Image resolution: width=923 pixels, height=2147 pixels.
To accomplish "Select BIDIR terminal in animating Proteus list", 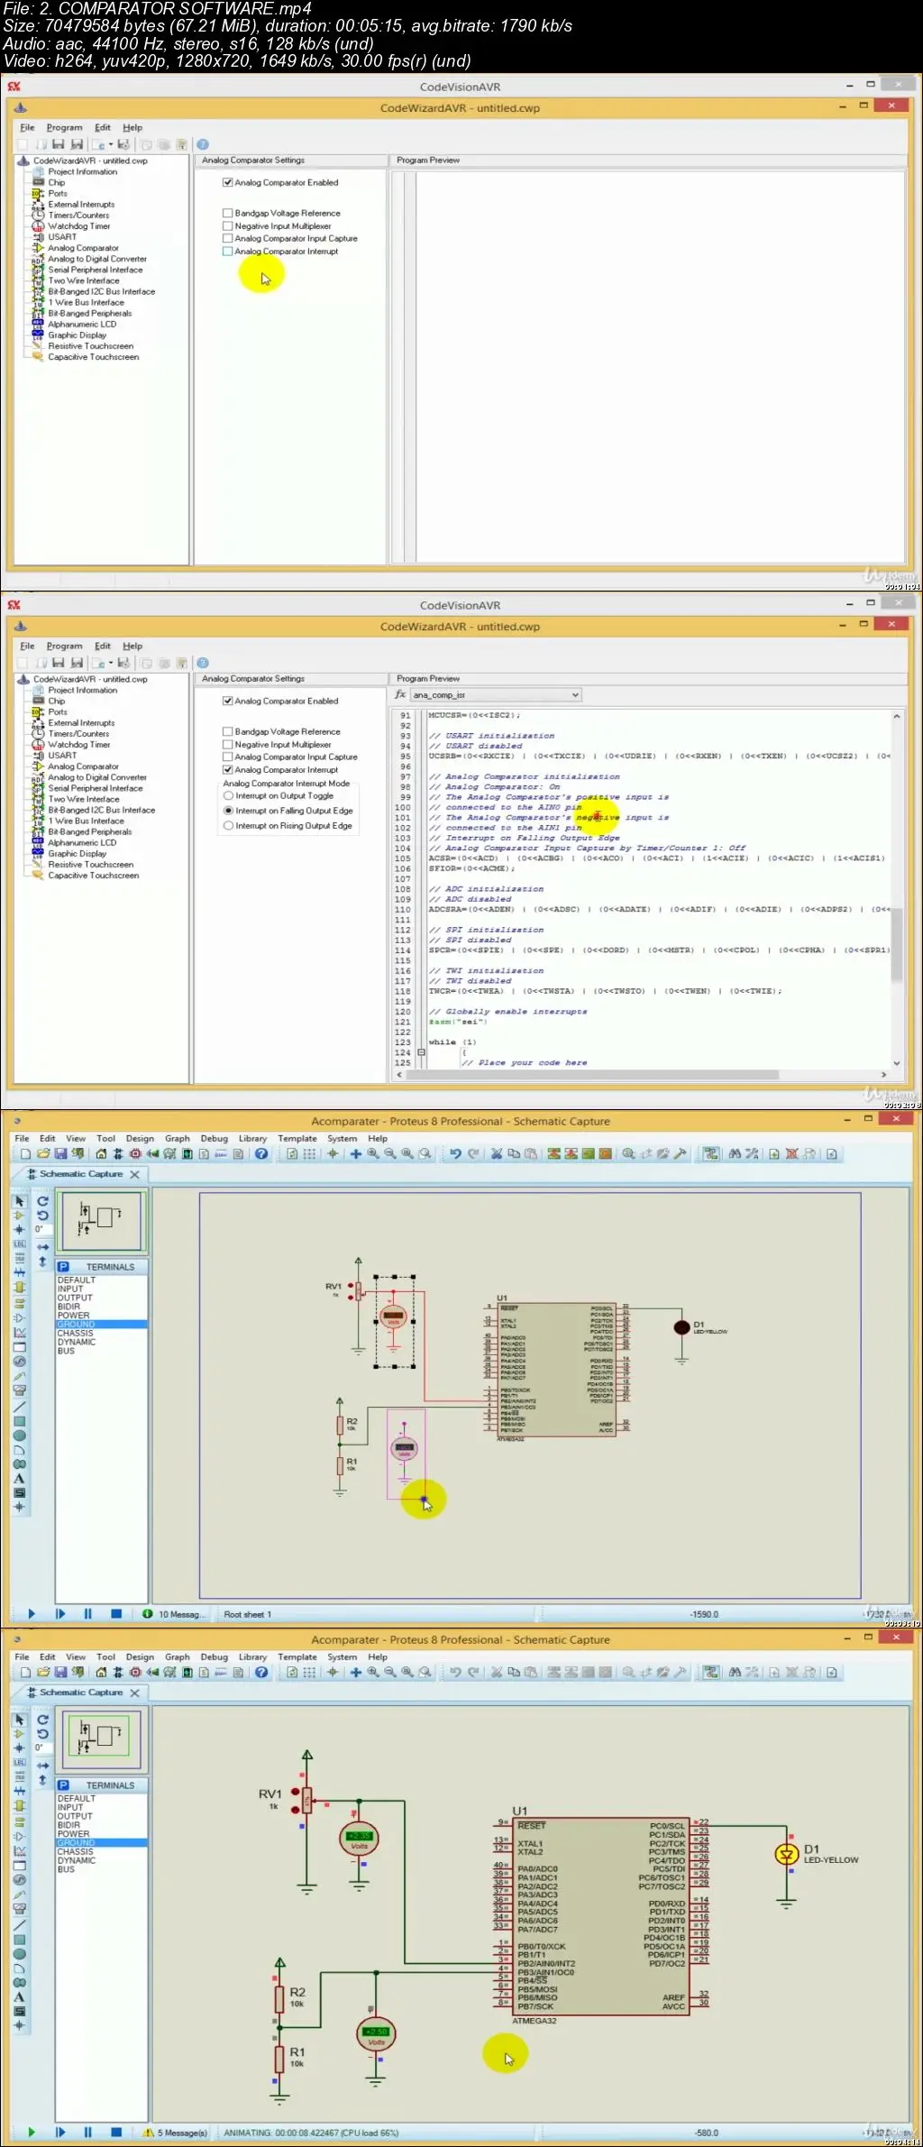I will pos(69,1825).
